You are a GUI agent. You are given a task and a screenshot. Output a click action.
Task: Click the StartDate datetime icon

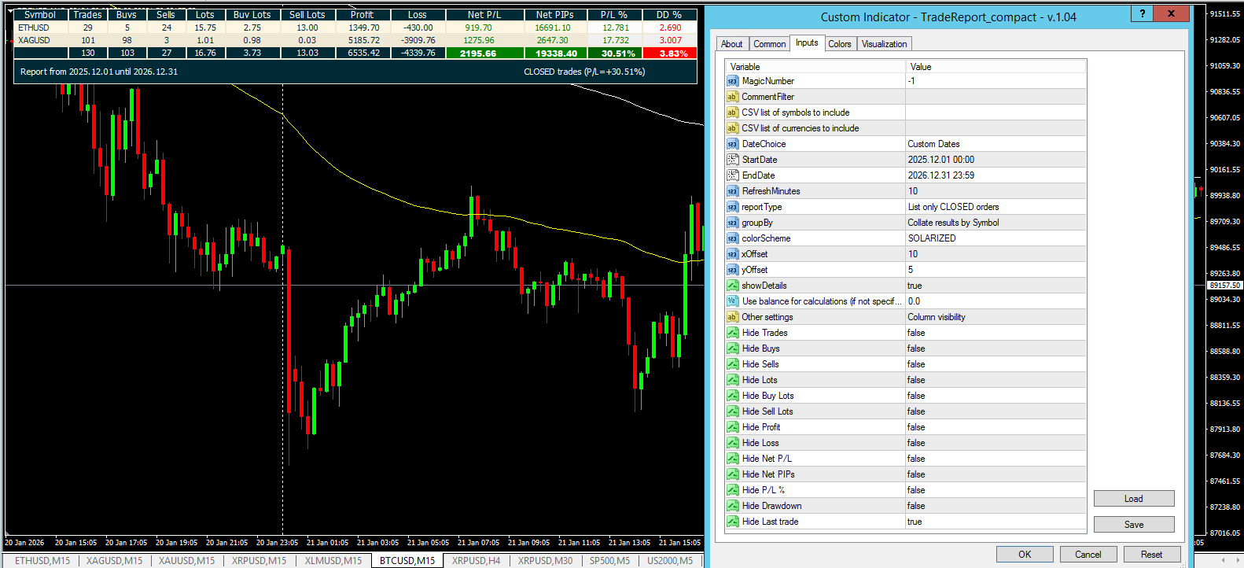(732, 160)
